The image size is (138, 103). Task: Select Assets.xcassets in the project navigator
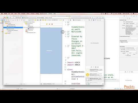pos(11,29)
